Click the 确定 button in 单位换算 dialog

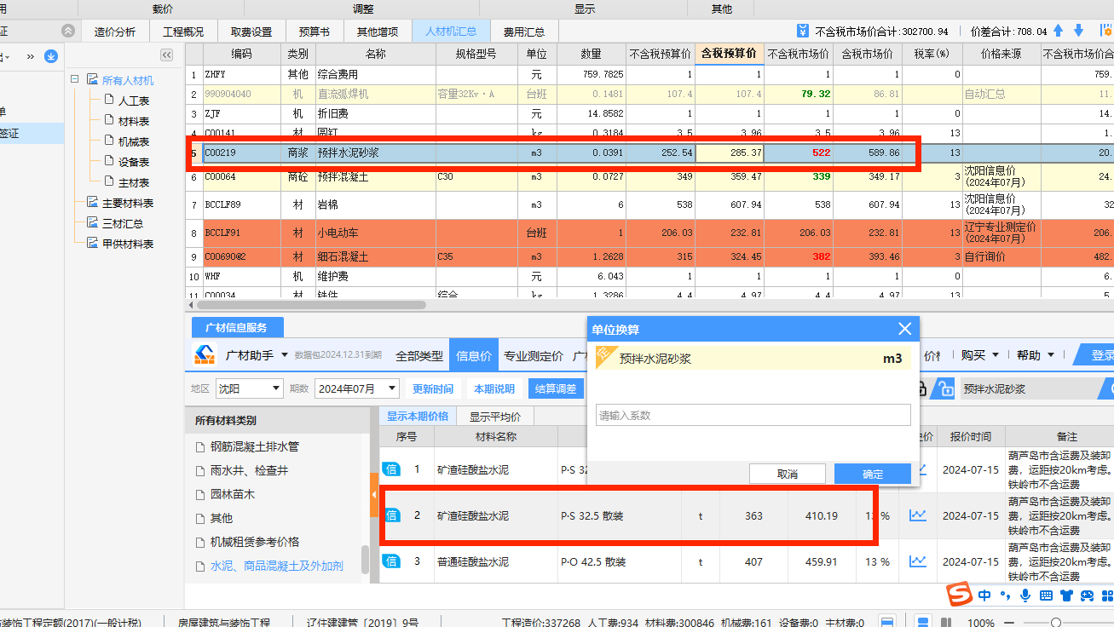873,474
